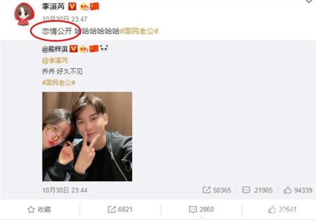The width and height of the screenshot is (316, 220).
Task: Open the #国民老公# hashtag in the top post
Action: 139,31
